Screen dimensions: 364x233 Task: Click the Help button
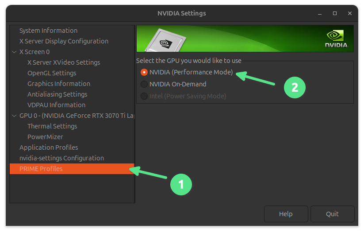pos(286,214)
